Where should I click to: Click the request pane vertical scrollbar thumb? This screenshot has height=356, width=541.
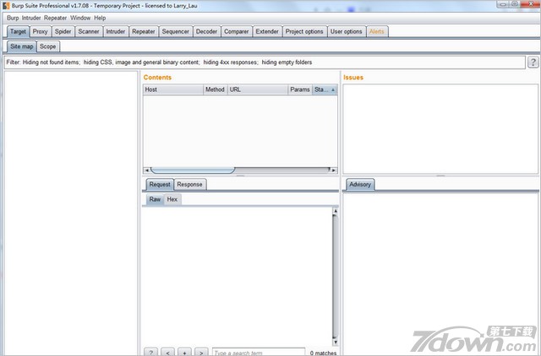tap(335, 277)
